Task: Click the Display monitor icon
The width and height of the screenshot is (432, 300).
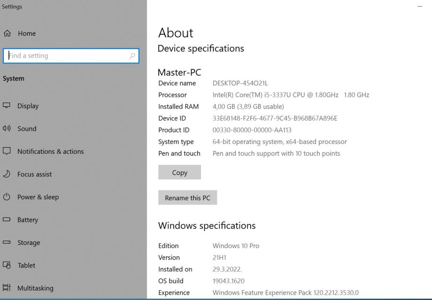Action: [7, 106]
